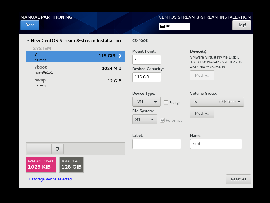This screenshot has height=203, width=270.
Task: Toggle the Reformat checkbox
Action: (162, 120)
